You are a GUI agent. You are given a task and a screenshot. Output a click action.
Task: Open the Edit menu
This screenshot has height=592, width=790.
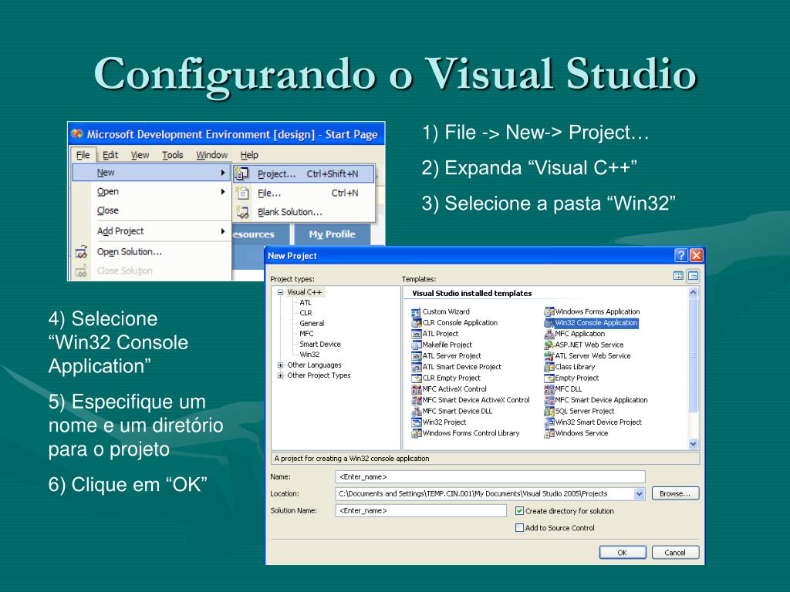[110, 155]
